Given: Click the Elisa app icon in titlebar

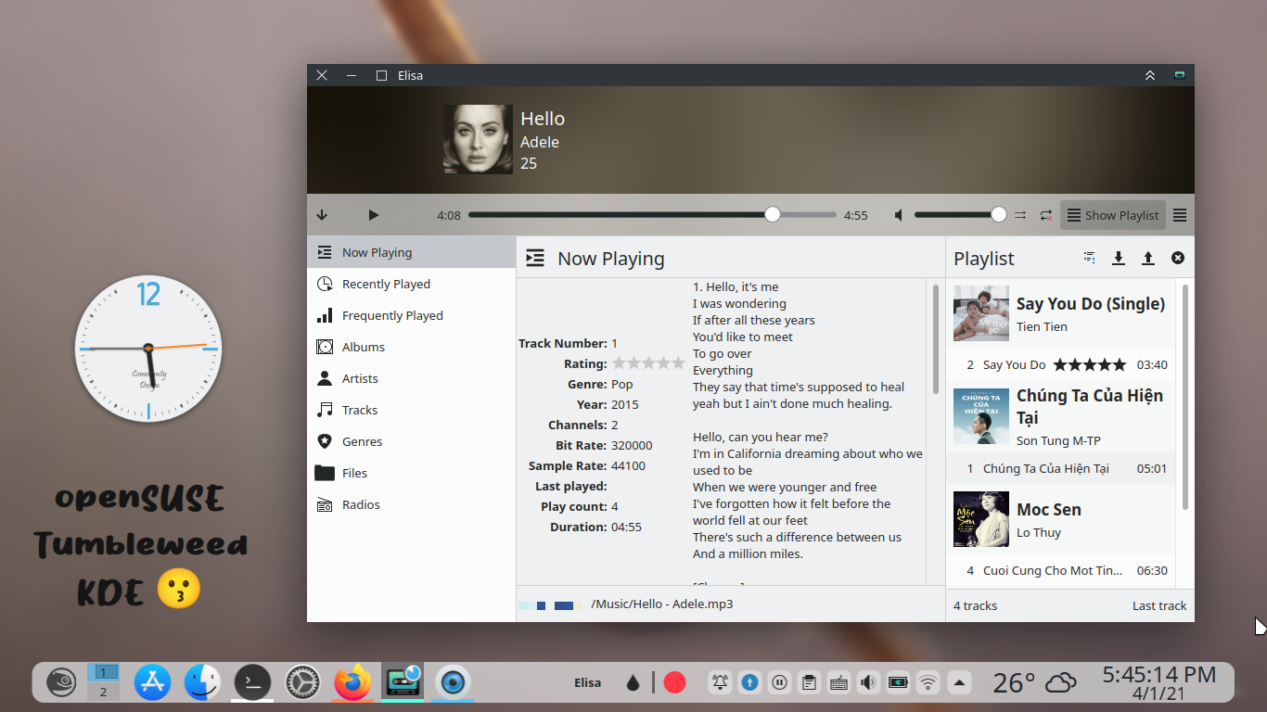Looking at the screenshot, I should tap(1180, 75).
